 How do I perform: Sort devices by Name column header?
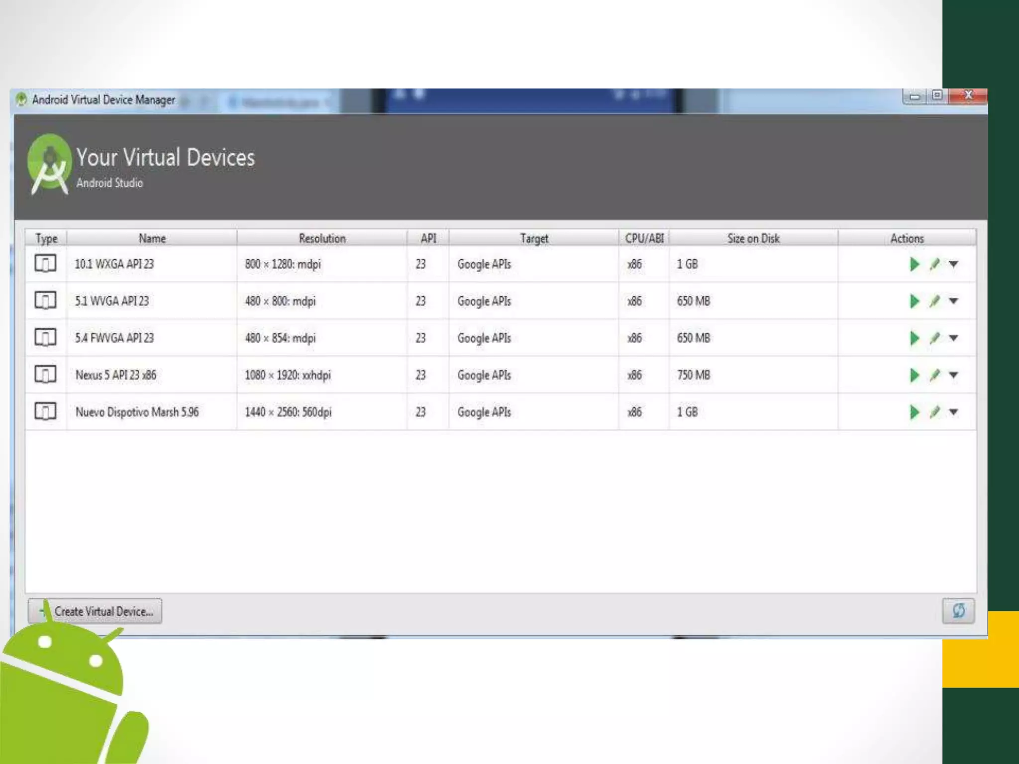[x=152, y=238]
